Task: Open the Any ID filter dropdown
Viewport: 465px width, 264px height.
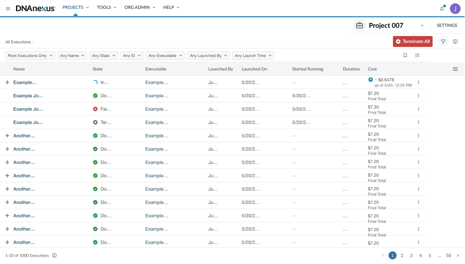Action: pos(132,55)
